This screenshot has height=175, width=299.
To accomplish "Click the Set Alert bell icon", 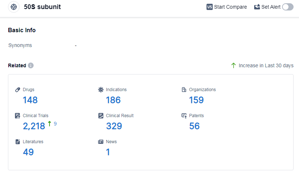I will (x=257, y=7).
